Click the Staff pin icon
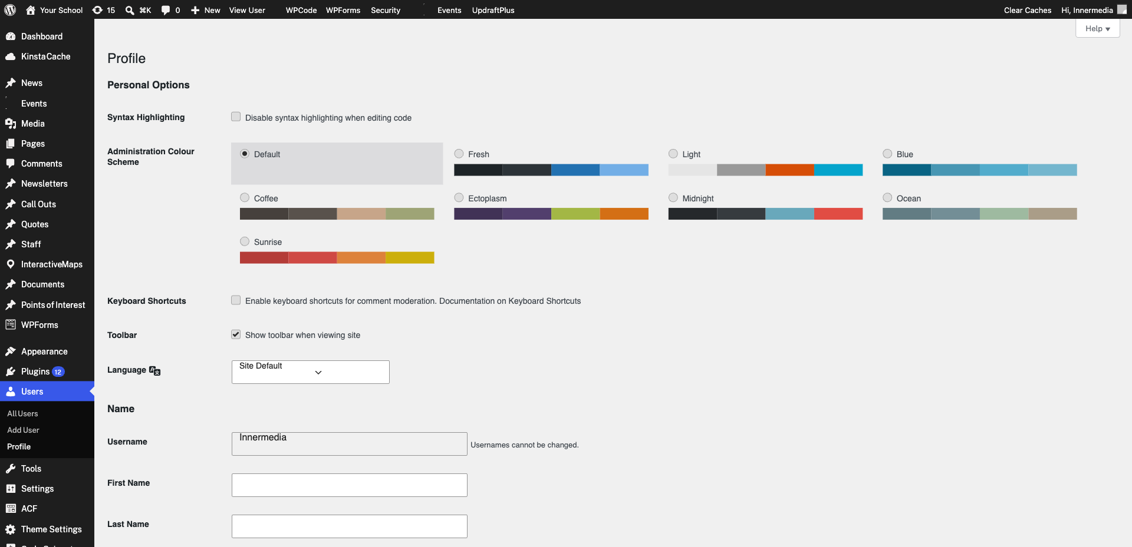This screenshot has width=1132, height=547. [x=11, y=244]
